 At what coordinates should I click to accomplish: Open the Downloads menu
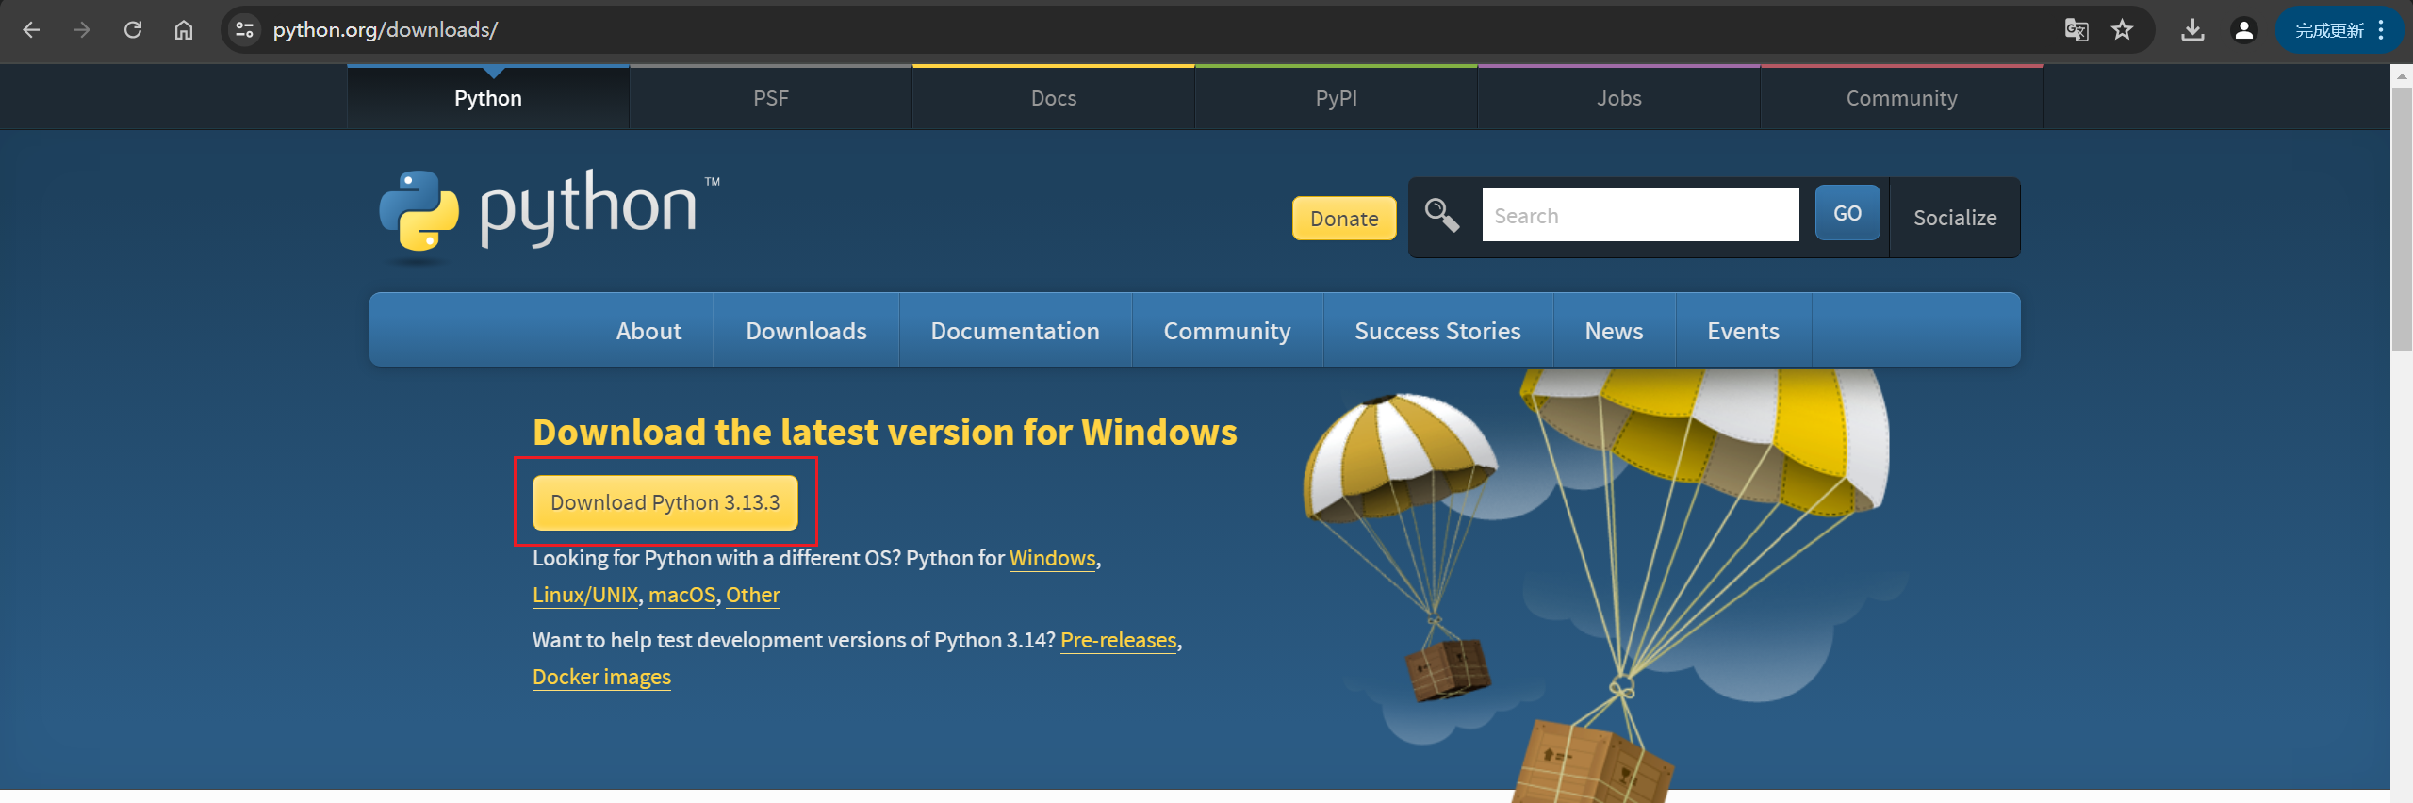coord(806,331)
